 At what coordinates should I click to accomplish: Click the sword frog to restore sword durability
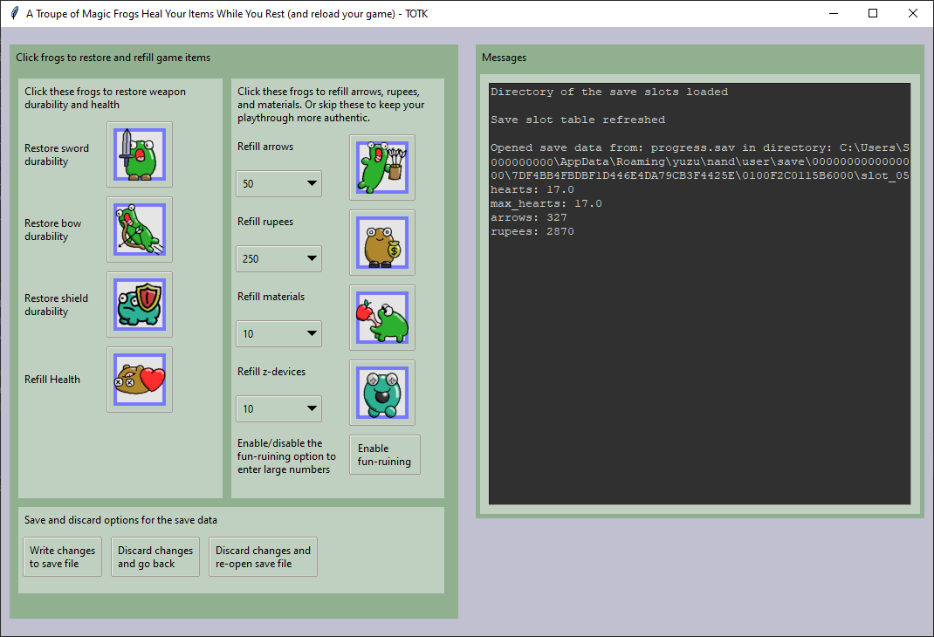point(139,154)
